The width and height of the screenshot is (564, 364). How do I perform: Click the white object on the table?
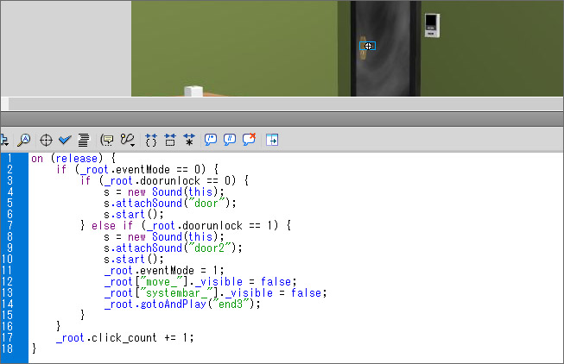click(x=193, y=91)
